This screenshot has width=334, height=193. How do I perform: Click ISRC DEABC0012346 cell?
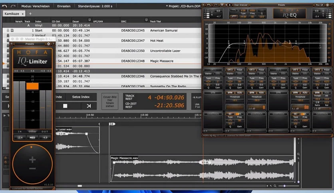pyautogui.click(x=133, y=76)
